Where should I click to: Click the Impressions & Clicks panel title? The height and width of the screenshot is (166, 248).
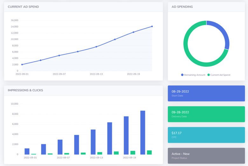[x=25, y=90]
